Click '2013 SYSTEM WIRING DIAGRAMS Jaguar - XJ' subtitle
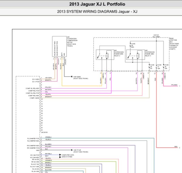This screenshot has width=182, height=173. tap(97, 12)
